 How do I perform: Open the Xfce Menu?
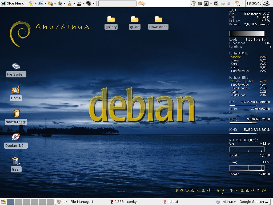(13, 3)
